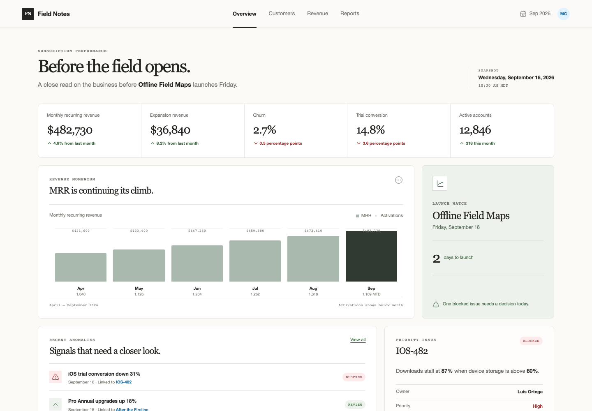Viewport: 592px width, 411px height.
Task: Click the Expansion revenue up-arrow icon
Action: (153, 143)
